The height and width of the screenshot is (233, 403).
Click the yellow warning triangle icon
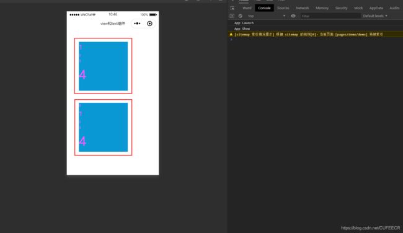click(x=231, y=34)
